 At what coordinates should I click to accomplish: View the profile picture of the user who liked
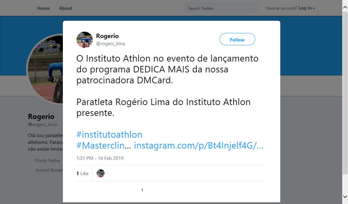point(101,173)
